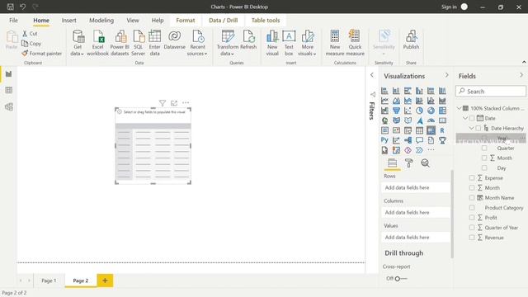Select the clustered bar chart visual
The height and width of the screenshot is (297, 528).
click(408, 91)
